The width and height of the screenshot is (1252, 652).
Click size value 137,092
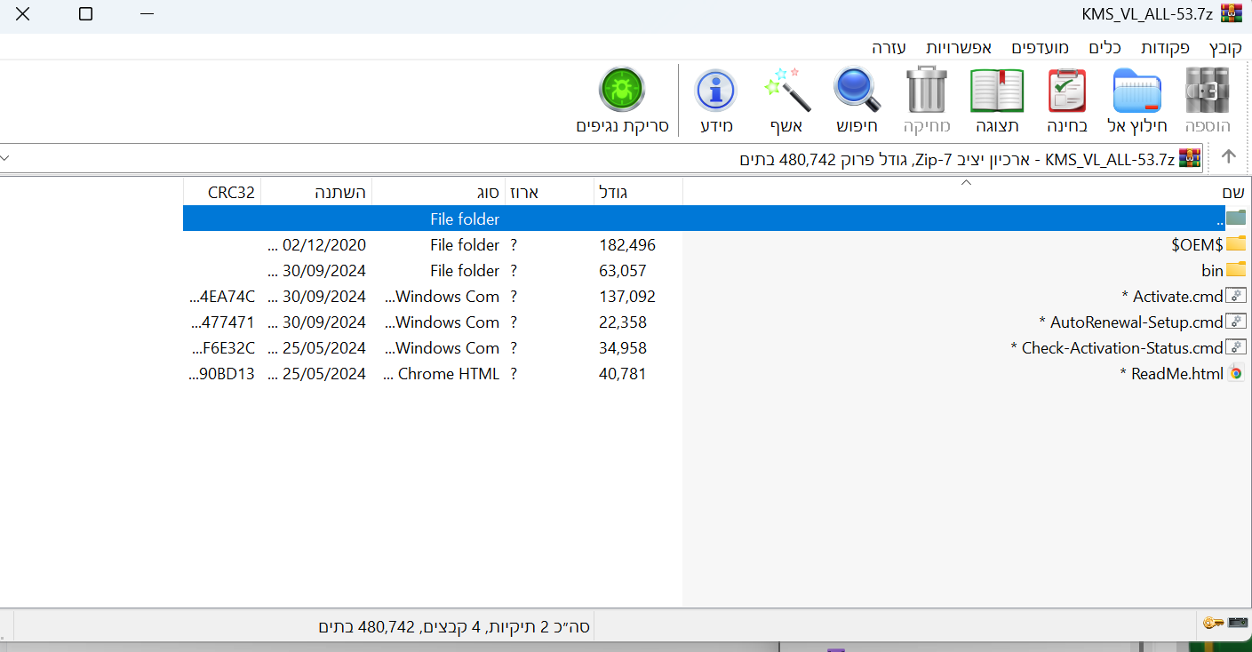tap(627, 297)
